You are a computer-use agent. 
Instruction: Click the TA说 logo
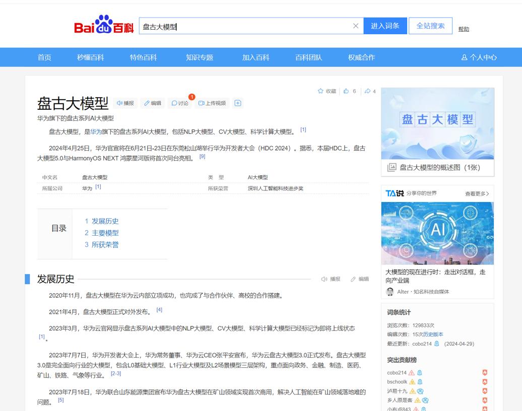point(395,193)
